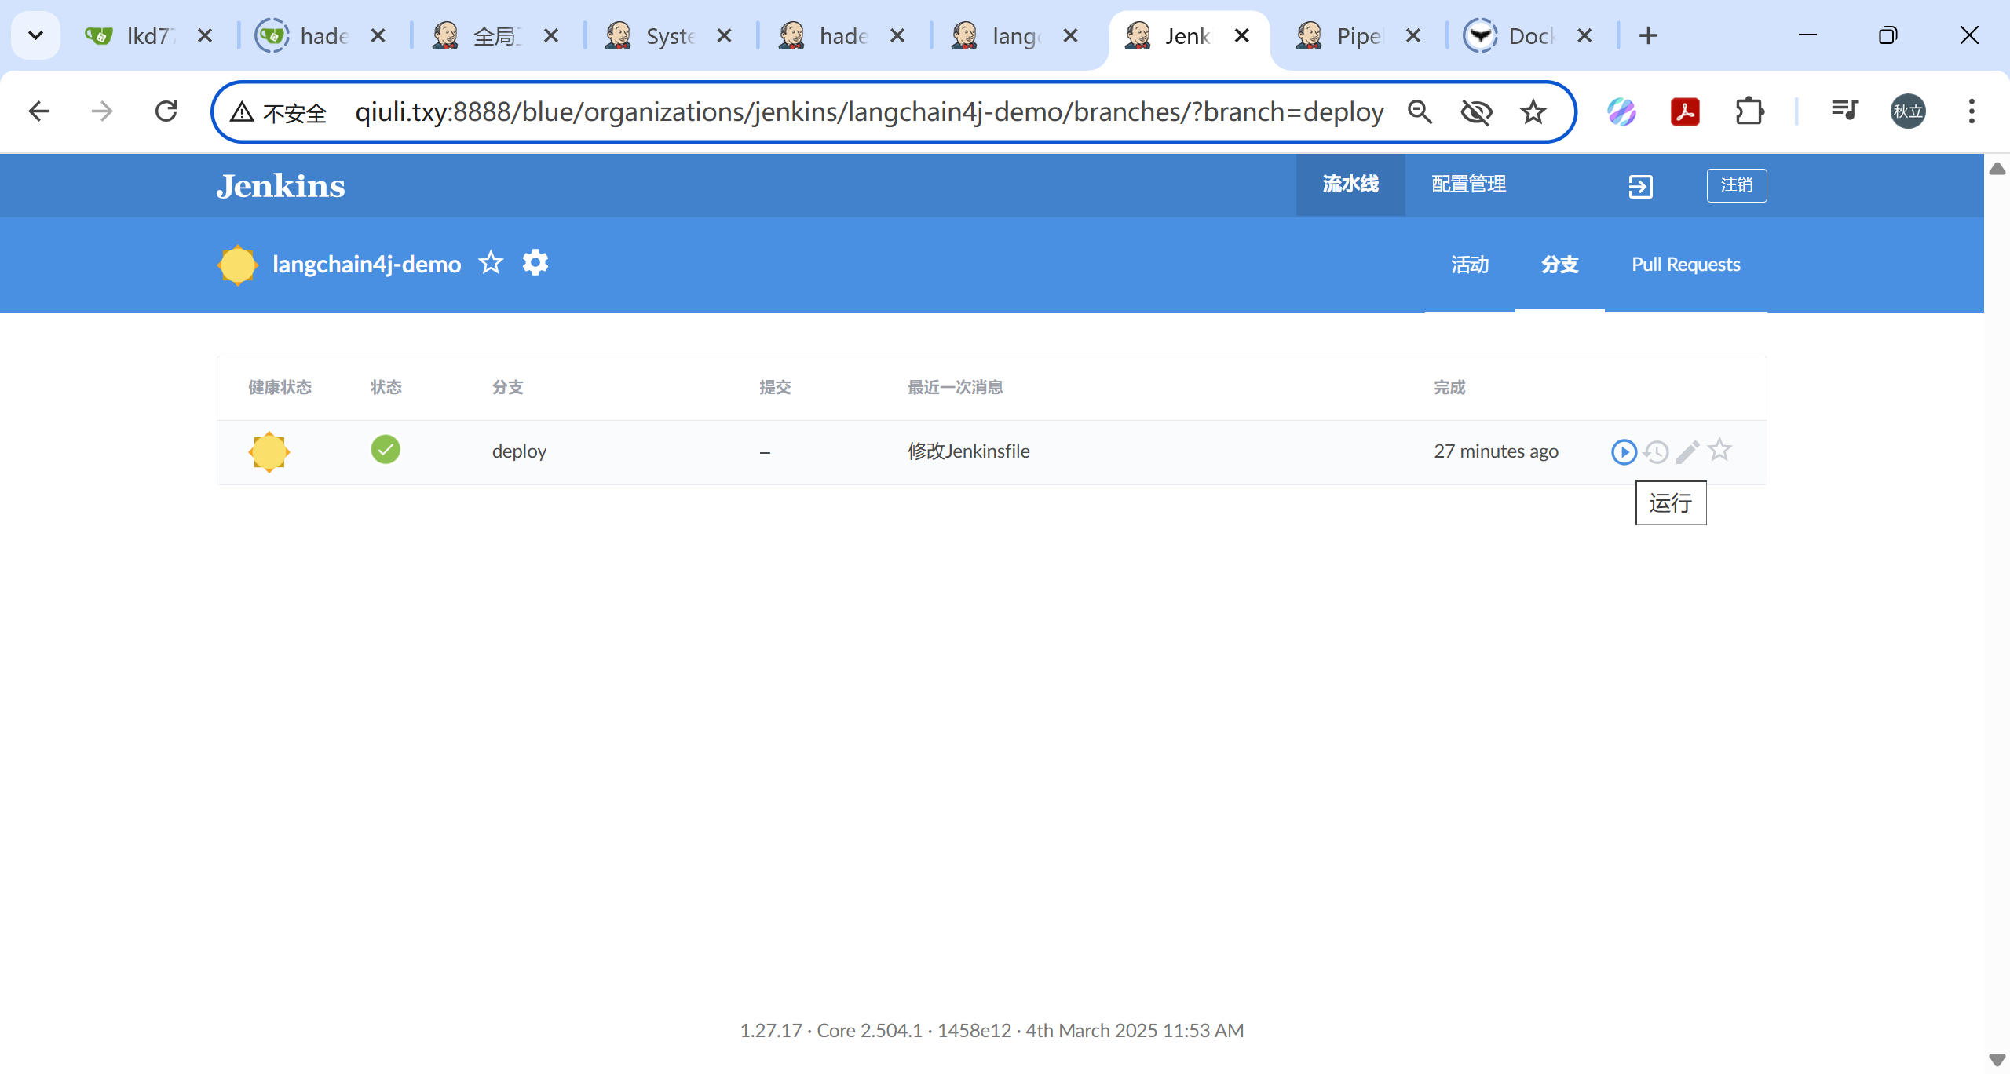Favorite the deploy branch row
The image size is (2010, 1074).
[1719, 450]
